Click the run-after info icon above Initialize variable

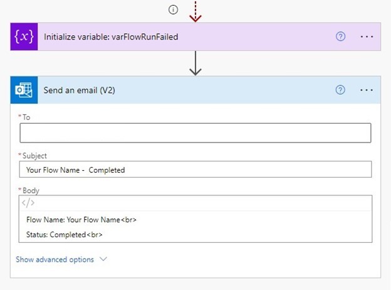[173, 10]
